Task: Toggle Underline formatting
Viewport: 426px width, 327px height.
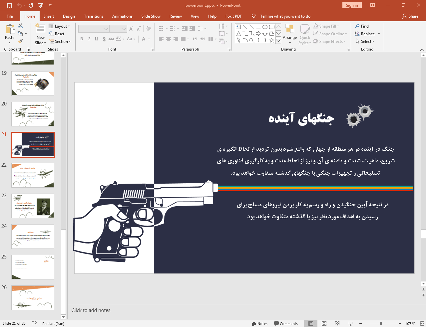Action: [96, 39]
